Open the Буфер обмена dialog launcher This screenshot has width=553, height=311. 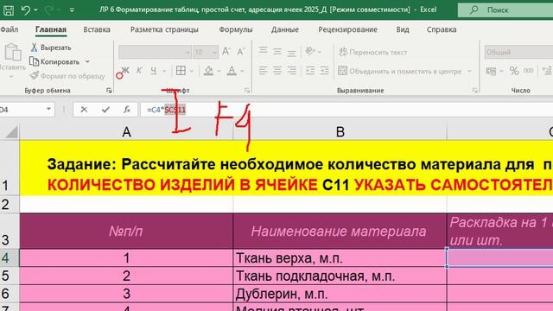coord(109,91)
